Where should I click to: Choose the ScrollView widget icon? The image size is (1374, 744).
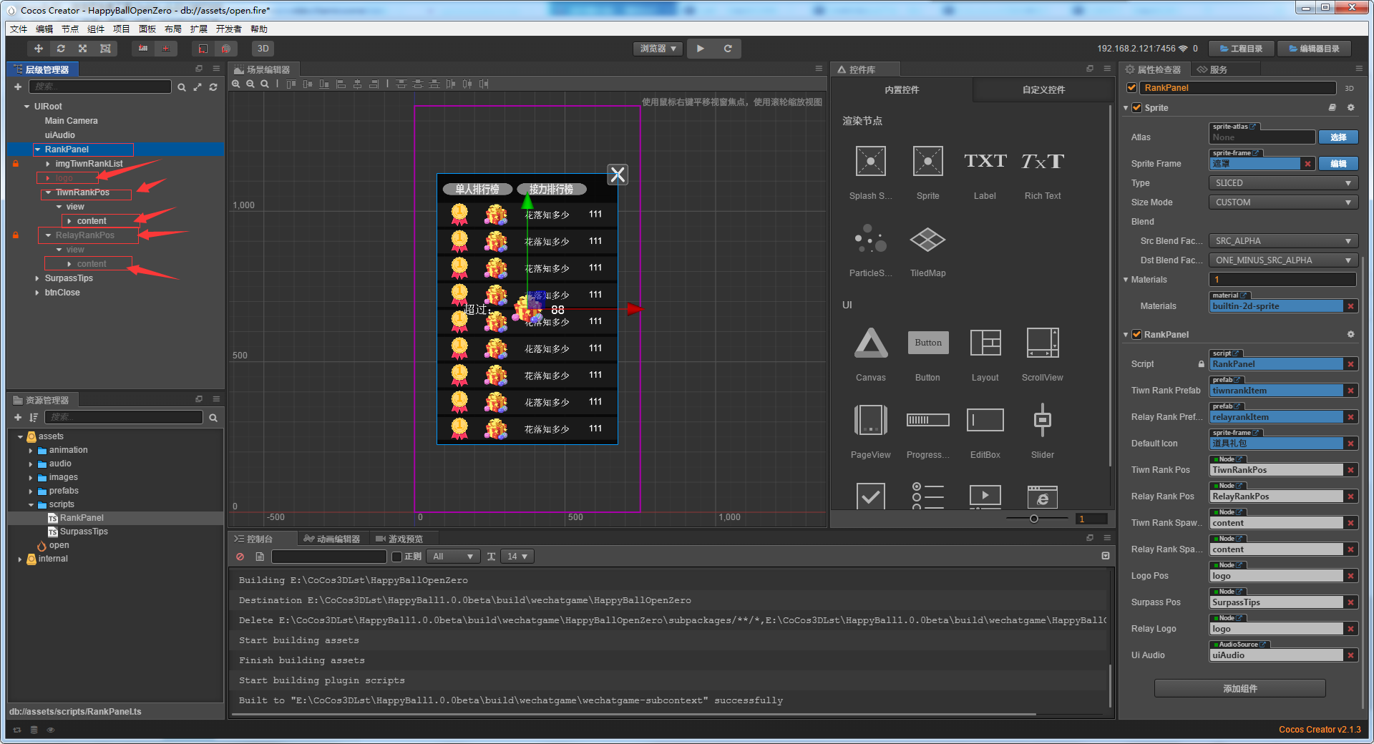click(1042, 343)
